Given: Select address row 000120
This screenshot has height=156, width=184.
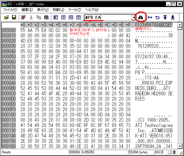Looking at the screenshot, I should coord(9,125).
